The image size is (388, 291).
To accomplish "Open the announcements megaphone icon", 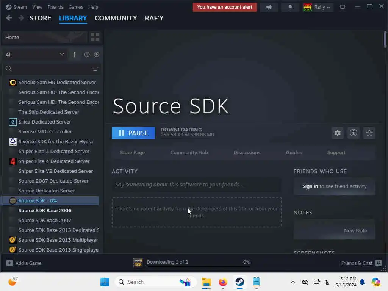I will 269,7.
